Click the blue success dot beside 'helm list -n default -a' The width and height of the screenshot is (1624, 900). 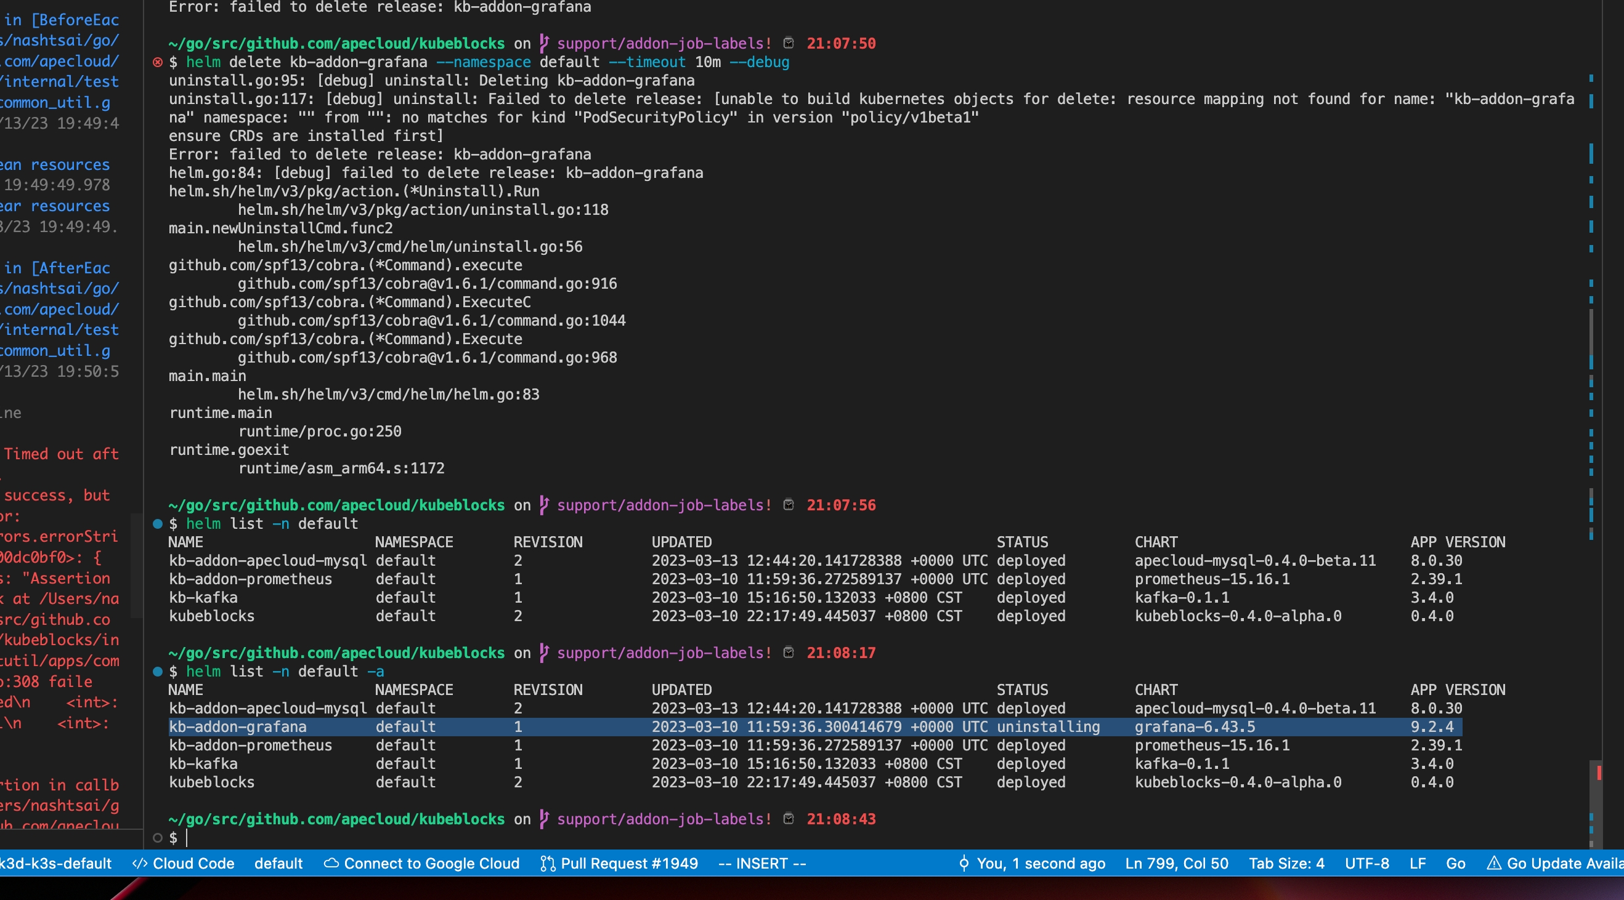click(158, 672)
